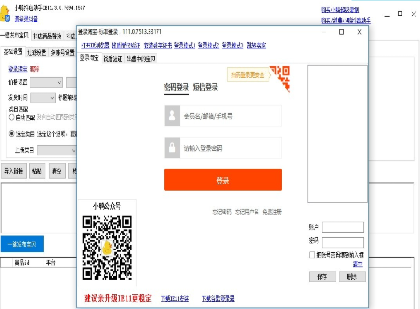
Task: Click the 下载IE11安装 link
Action: point(175,299)
